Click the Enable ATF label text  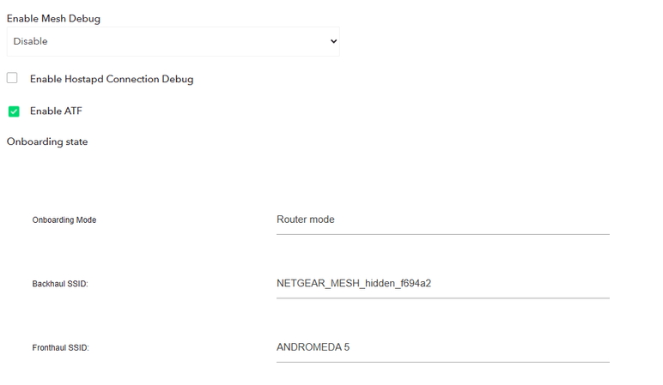(56, 111)
